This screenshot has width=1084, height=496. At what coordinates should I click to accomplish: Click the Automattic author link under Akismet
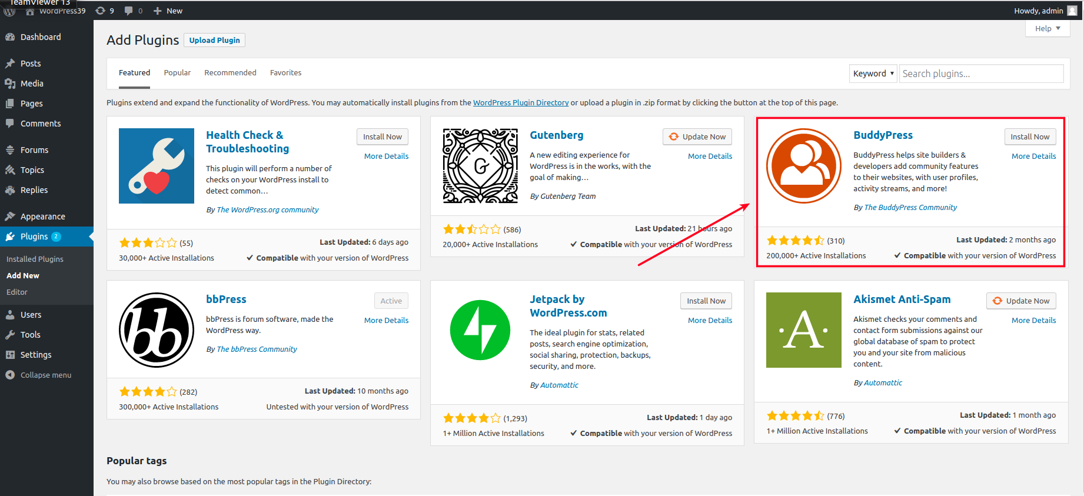click(883, 382)
